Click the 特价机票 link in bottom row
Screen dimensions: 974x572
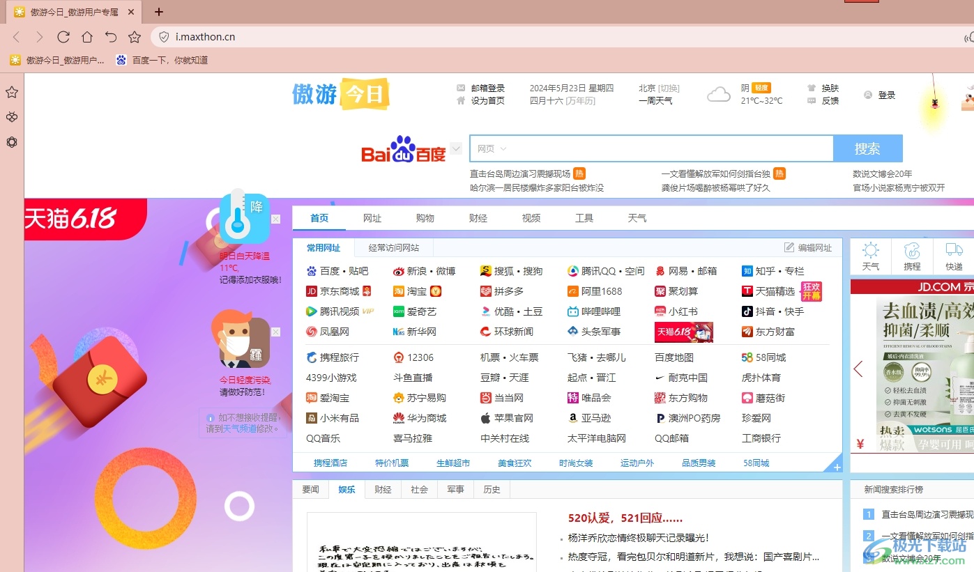coord(392,463)
